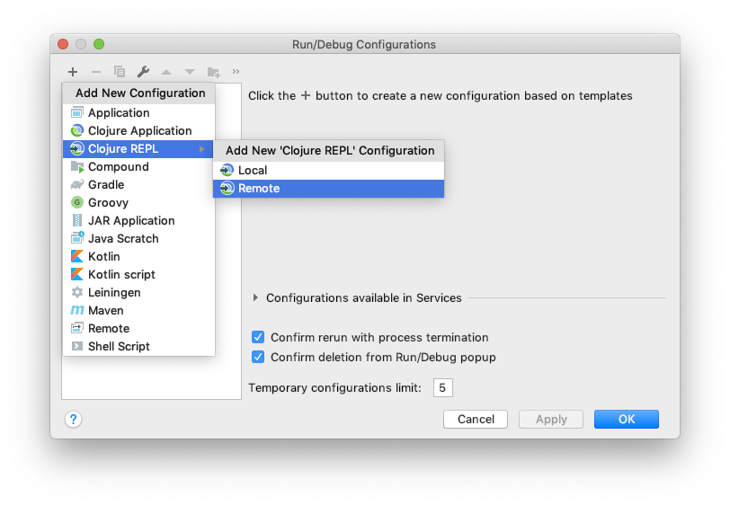Toggle Confirm rerun with process termination
The image size is (730, 505).
258,337
